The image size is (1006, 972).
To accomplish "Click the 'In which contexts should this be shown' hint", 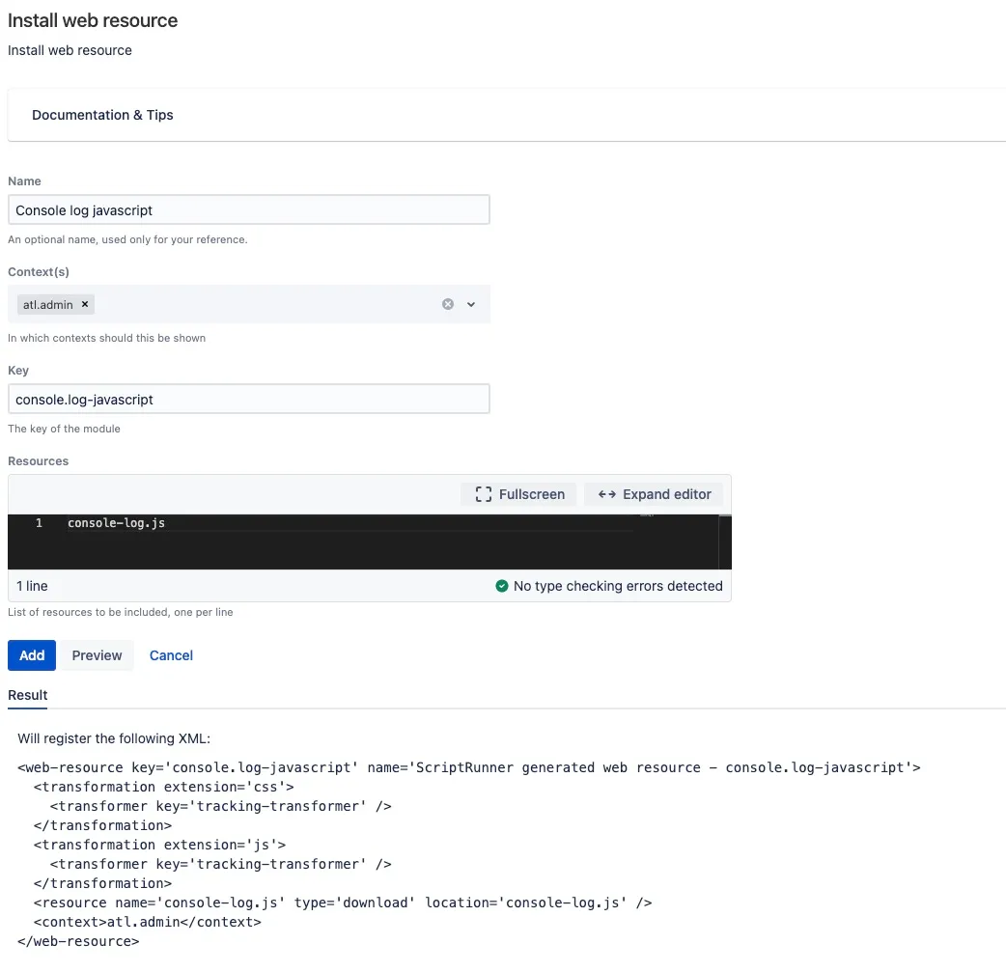I will (106, 338).
